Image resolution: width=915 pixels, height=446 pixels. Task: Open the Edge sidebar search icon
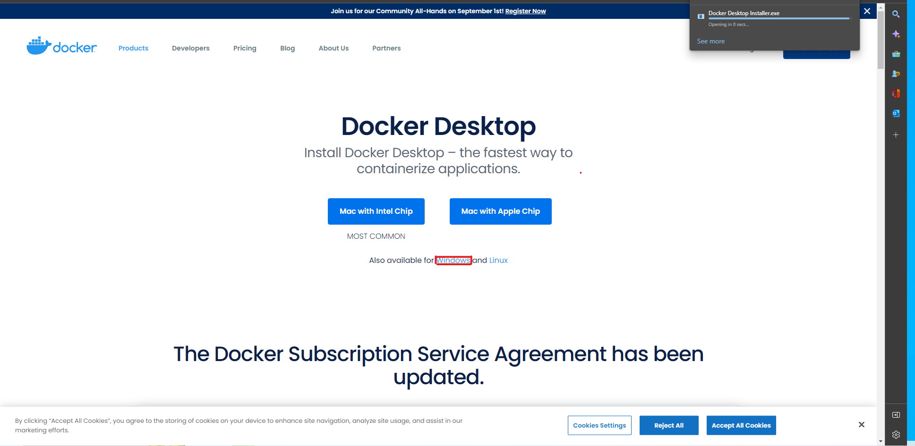[x=896, y=14]
